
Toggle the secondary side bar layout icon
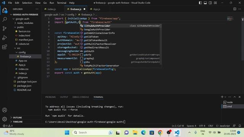tap(210, 3)
